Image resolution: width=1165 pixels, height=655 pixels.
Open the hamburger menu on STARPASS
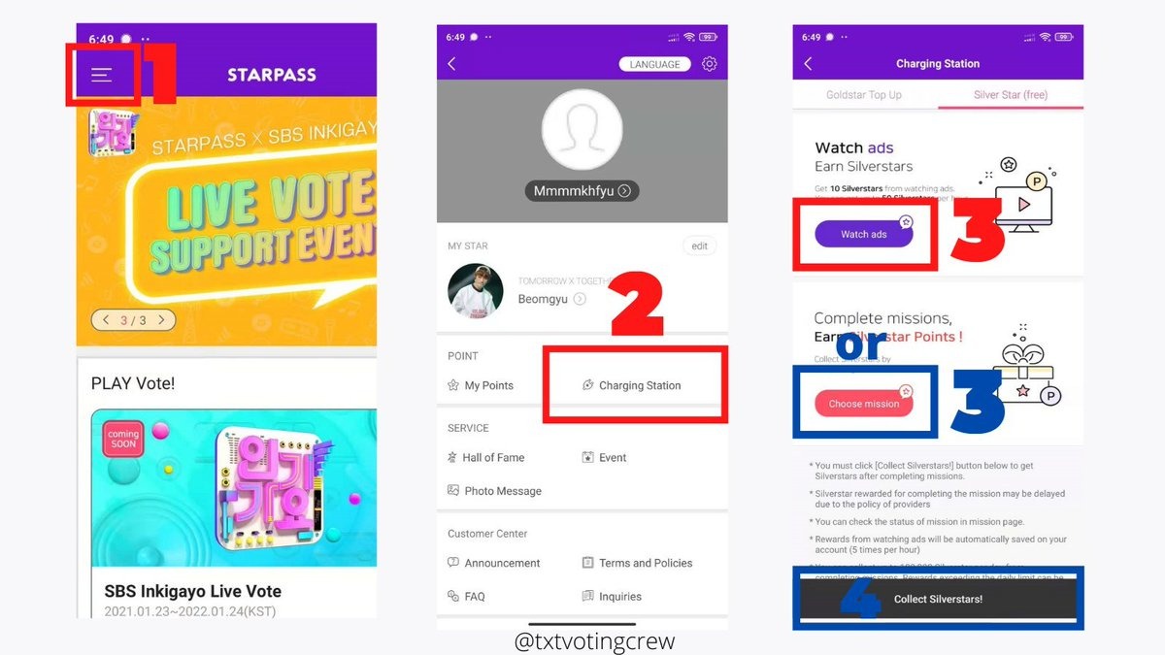tap(102, 75)
